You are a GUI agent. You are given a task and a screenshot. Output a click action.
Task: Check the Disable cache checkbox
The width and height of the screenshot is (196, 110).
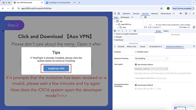[136, 52]
